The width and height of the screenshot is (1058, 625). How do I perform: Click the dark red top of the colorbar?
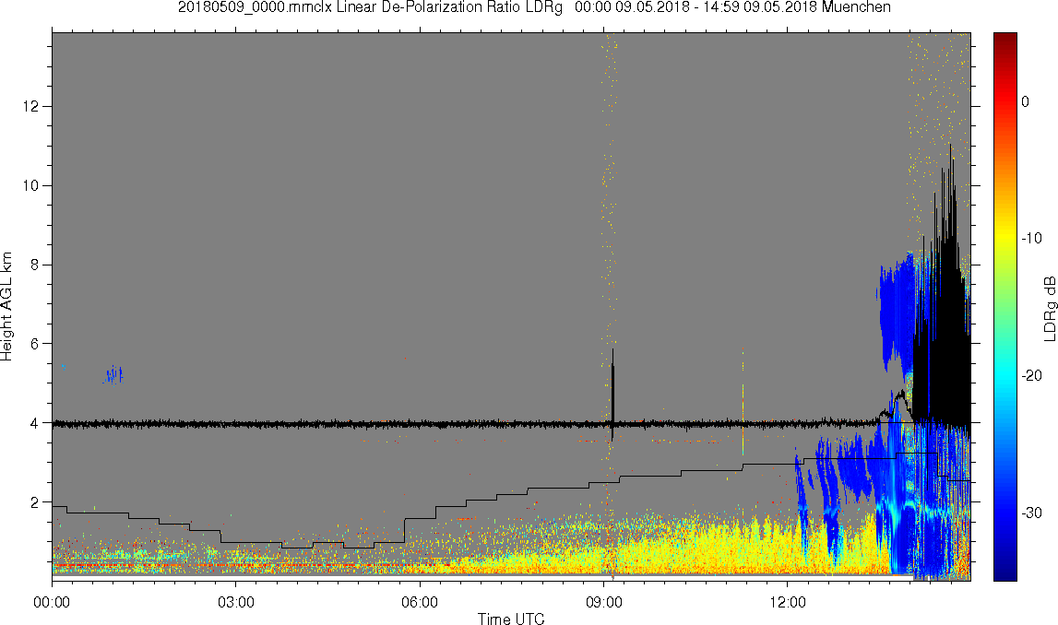1005,39
